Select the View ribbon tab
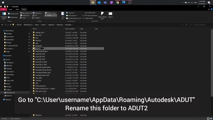 pyautogui.click(x=24, y=9)
